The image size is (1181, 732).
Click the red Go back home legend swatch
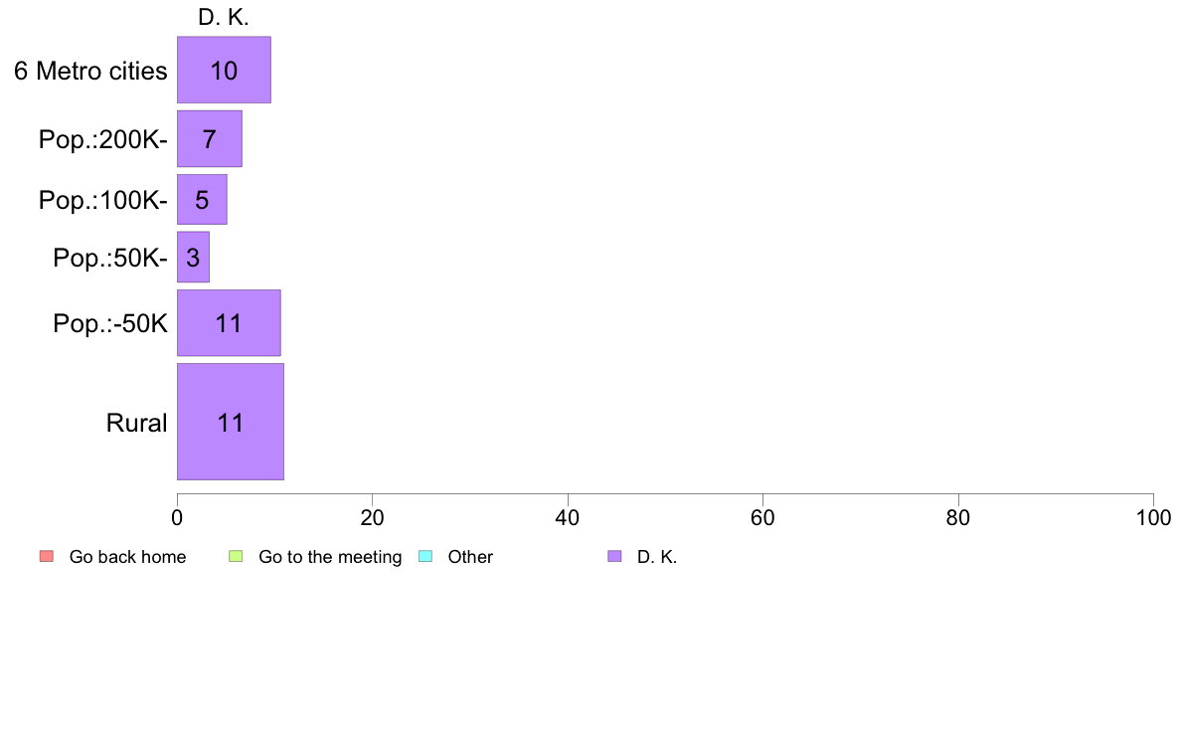coord(47,556)
